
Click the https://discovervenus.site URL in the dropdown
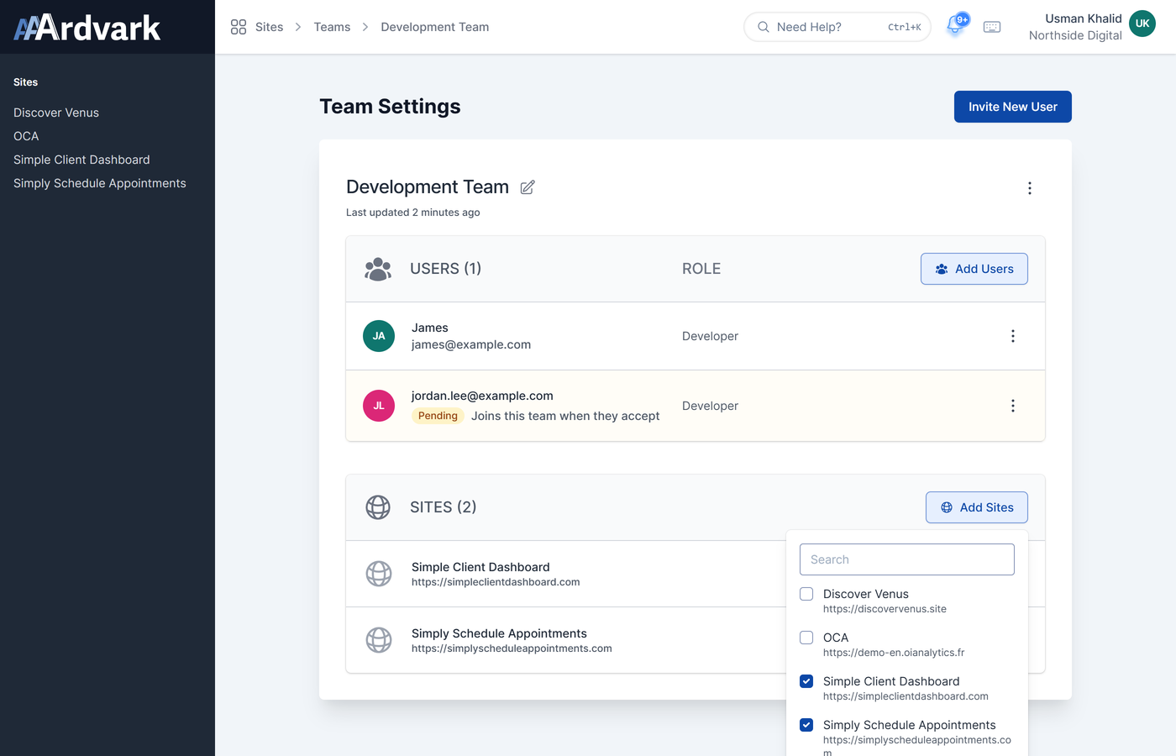pyautogui.click(x=885, y=609)
